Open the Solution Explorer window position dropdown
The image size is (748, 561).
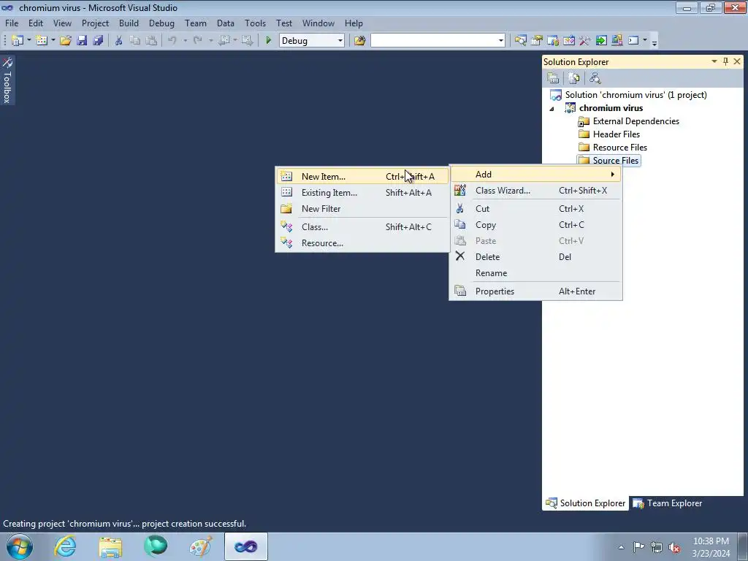714,61
